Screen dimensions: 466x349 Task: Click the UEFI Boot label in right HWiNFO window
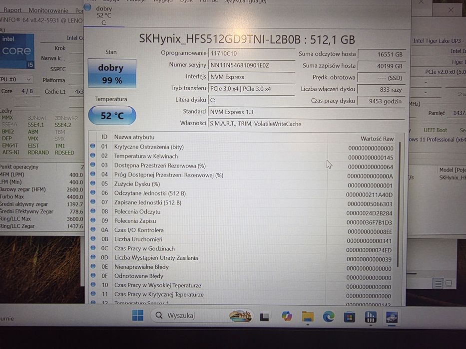(435, 130)
